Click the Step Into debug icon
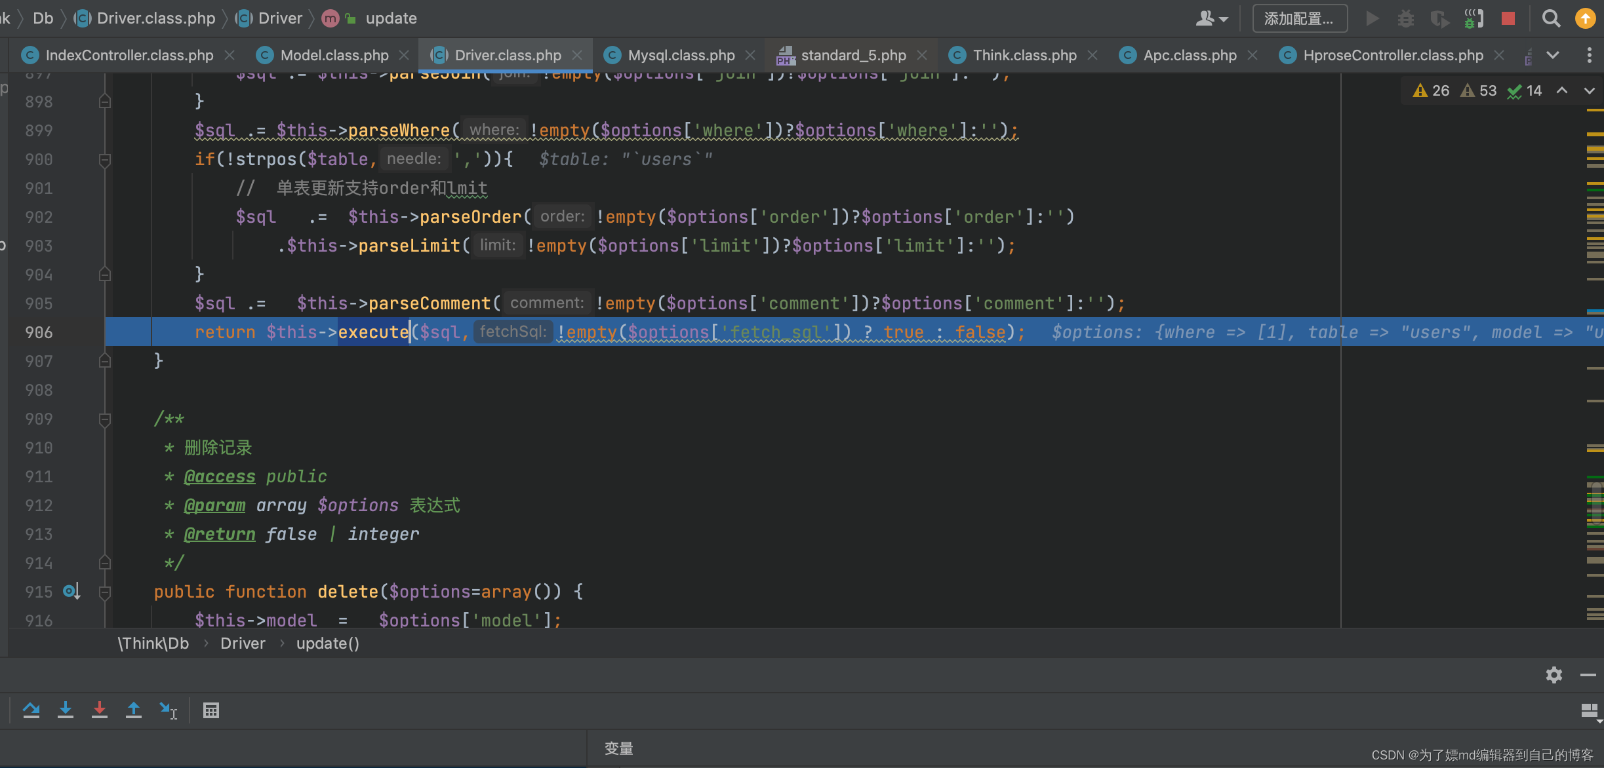The width and height of the screenshot is (1604, 768). [66, 710]
